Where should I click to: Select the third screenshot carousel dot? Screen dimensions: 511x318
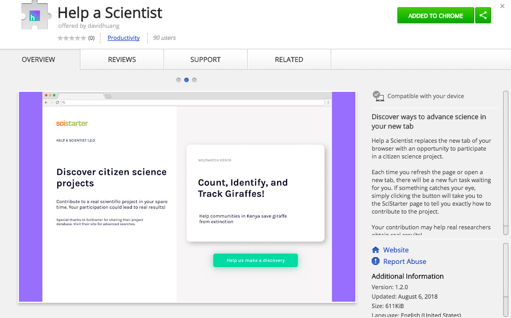194,80
